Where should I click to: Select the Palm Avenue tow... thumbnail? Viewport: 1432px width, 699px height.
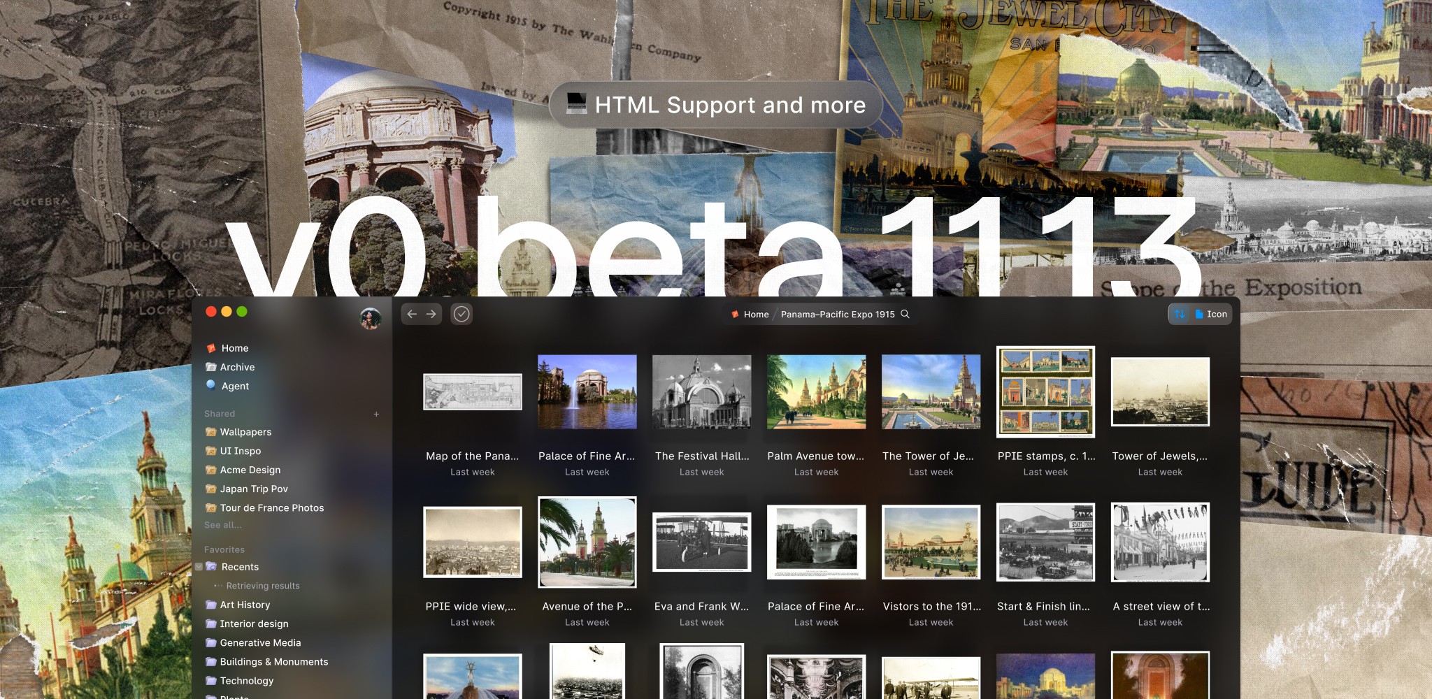(817, 391)
